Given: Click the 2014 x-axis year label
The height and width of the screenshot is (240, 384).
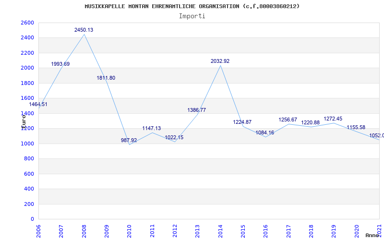Looking at the screenshot, I should click(220, 231).
